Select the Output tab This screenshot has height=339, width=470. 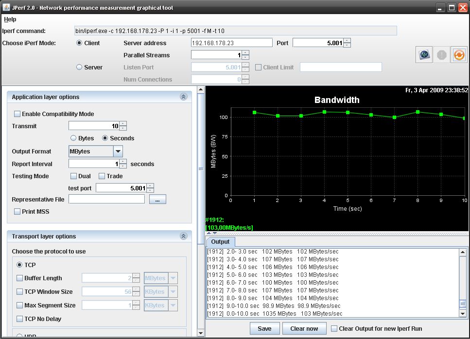(221, 242)
